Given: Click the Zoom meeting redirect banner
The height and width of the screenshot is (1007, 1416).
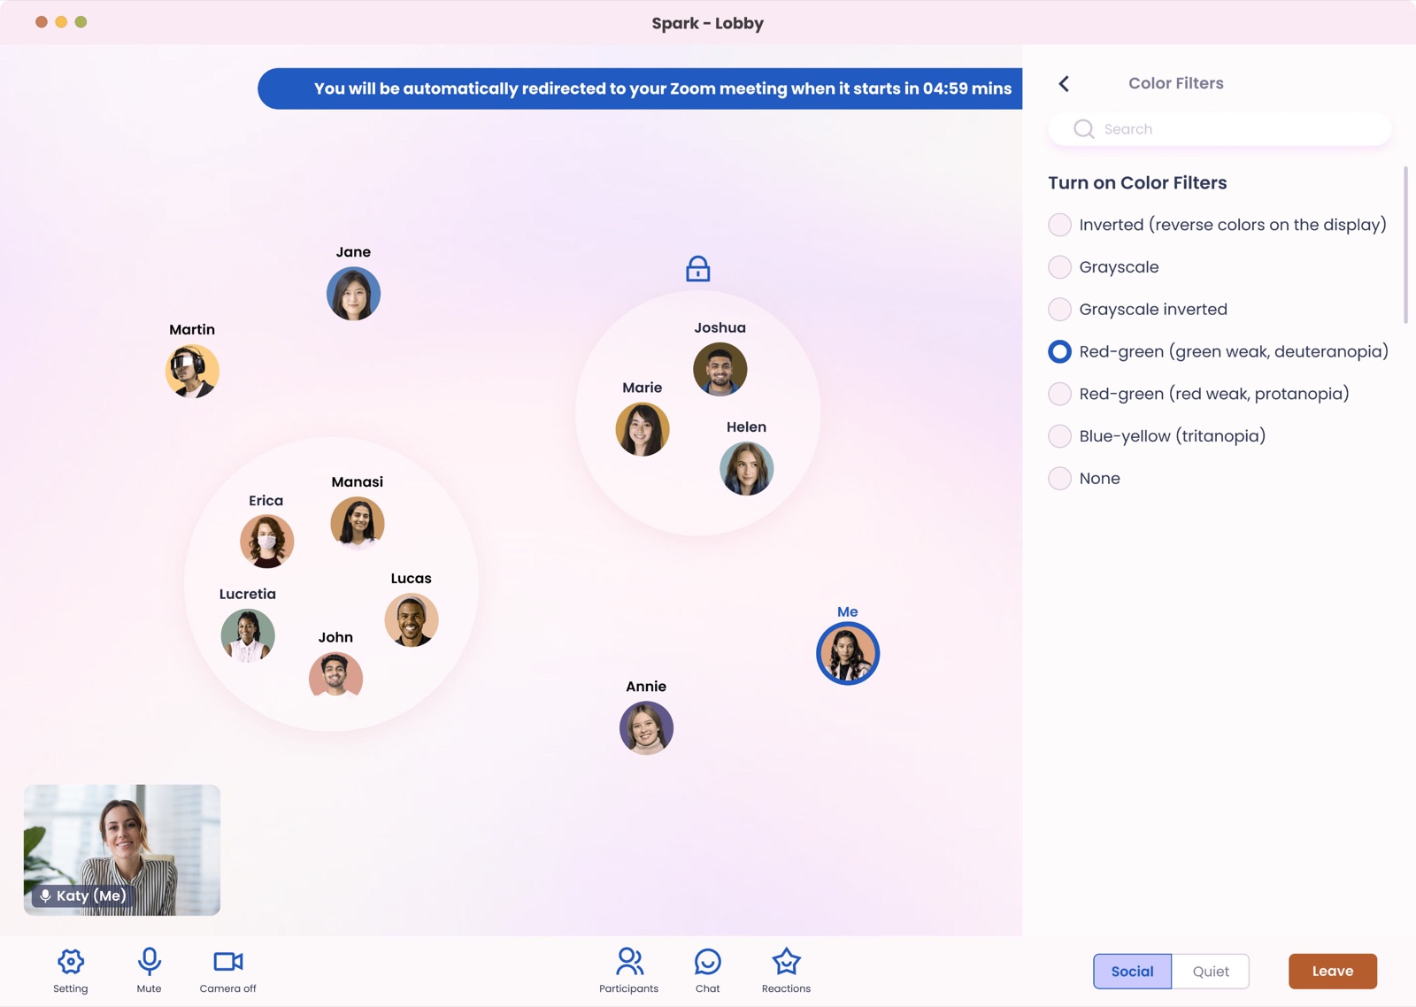Looking at the screenshot, I should [x=640, y=88].
